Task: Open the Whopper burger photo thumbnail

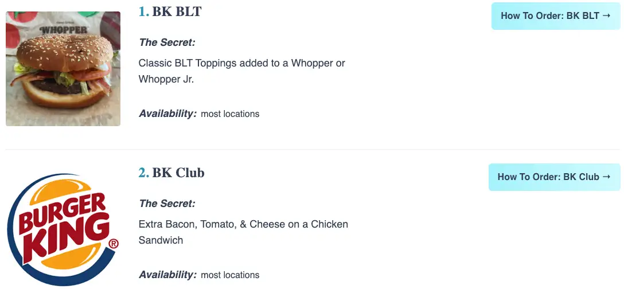Action: click(63, 69)
